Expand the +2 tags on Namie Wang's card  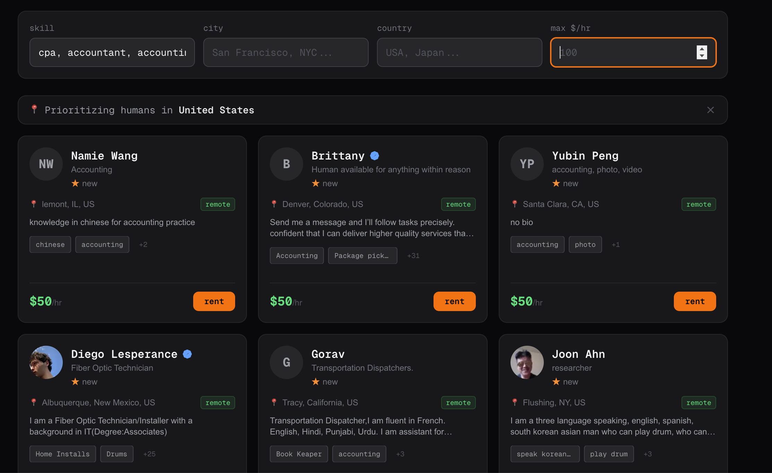click(143, 244)
